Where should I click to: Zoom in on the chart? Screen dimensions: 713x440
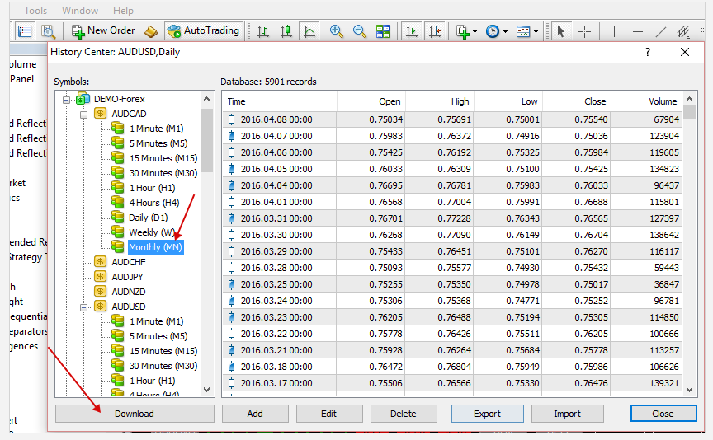[336, 31]
